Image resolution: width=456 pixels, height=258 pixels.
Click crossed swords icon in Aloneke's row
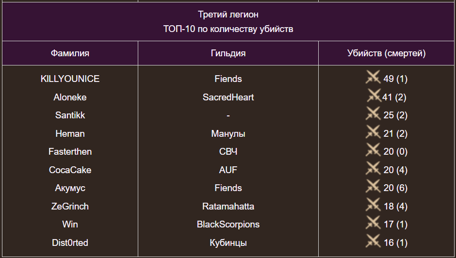click(x=374, y=96)
